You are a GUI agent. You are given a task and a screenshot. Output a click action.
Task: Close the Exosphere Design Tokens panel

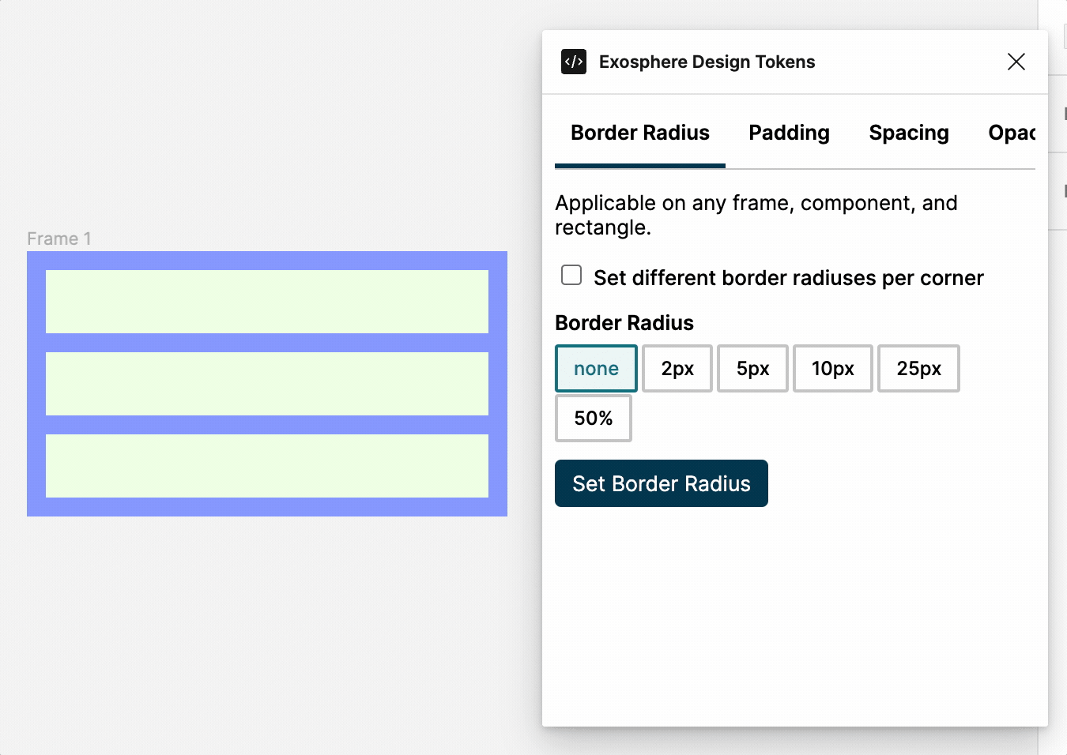click(1016, 62)
